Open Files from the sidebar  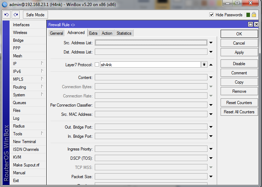pos(28,110)
